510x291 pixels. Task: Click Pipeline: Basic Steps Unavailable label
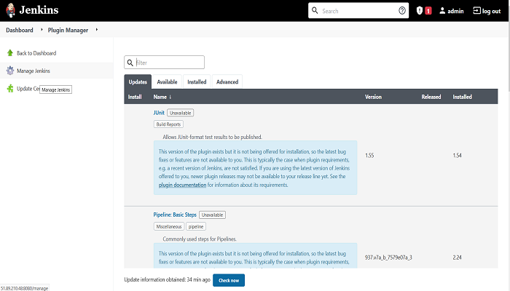click(213, 215)
